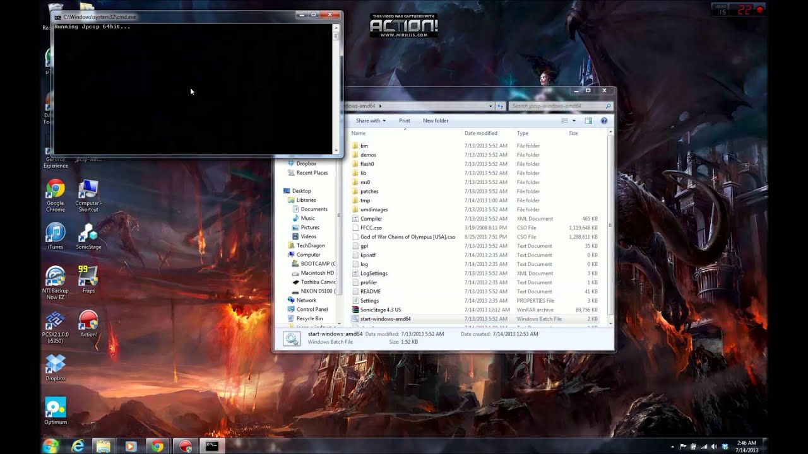Click the Explorer search box
Image resolution: width=808 pixels, height=454 pixels.
561,106
